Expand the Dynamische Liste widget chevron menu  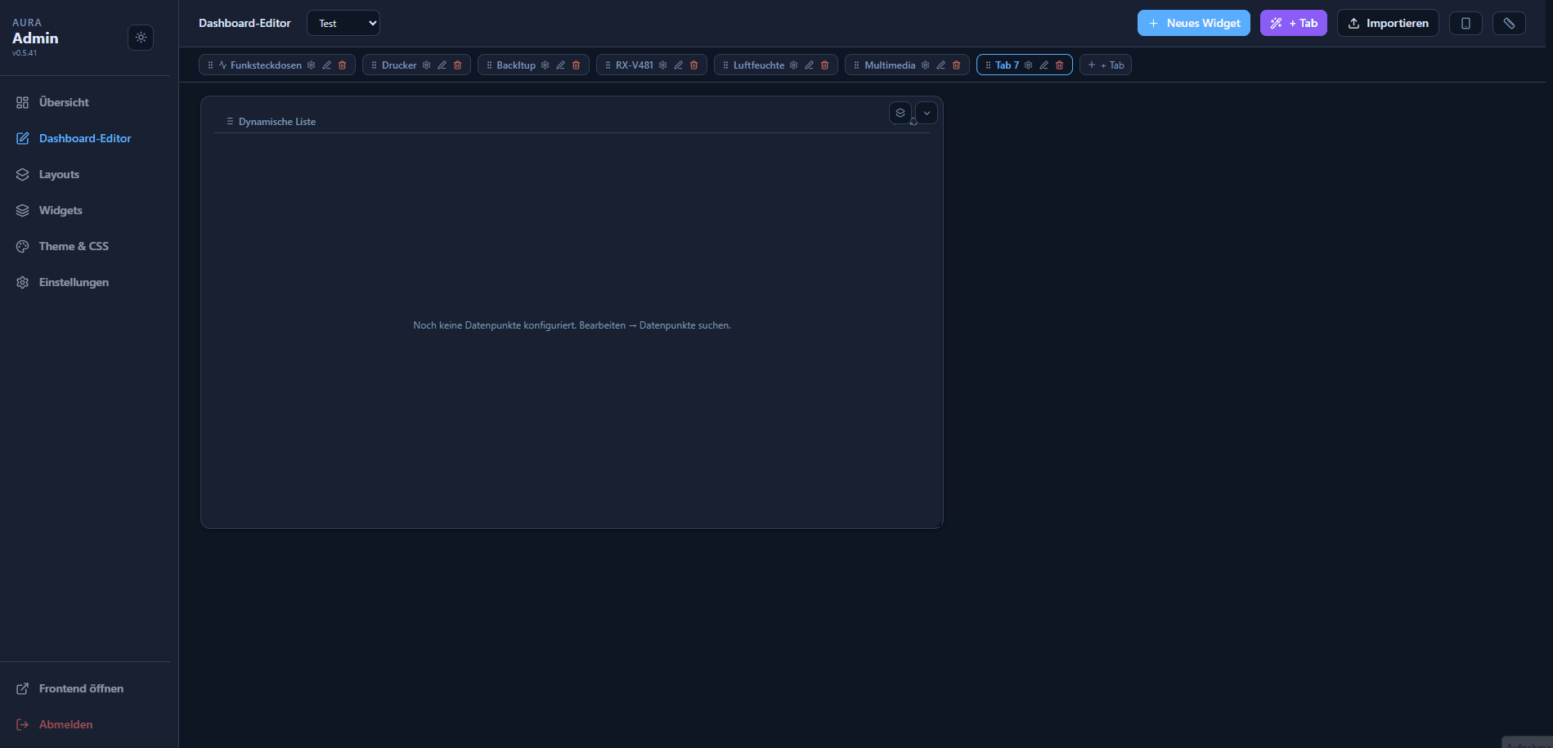[927, 113]
